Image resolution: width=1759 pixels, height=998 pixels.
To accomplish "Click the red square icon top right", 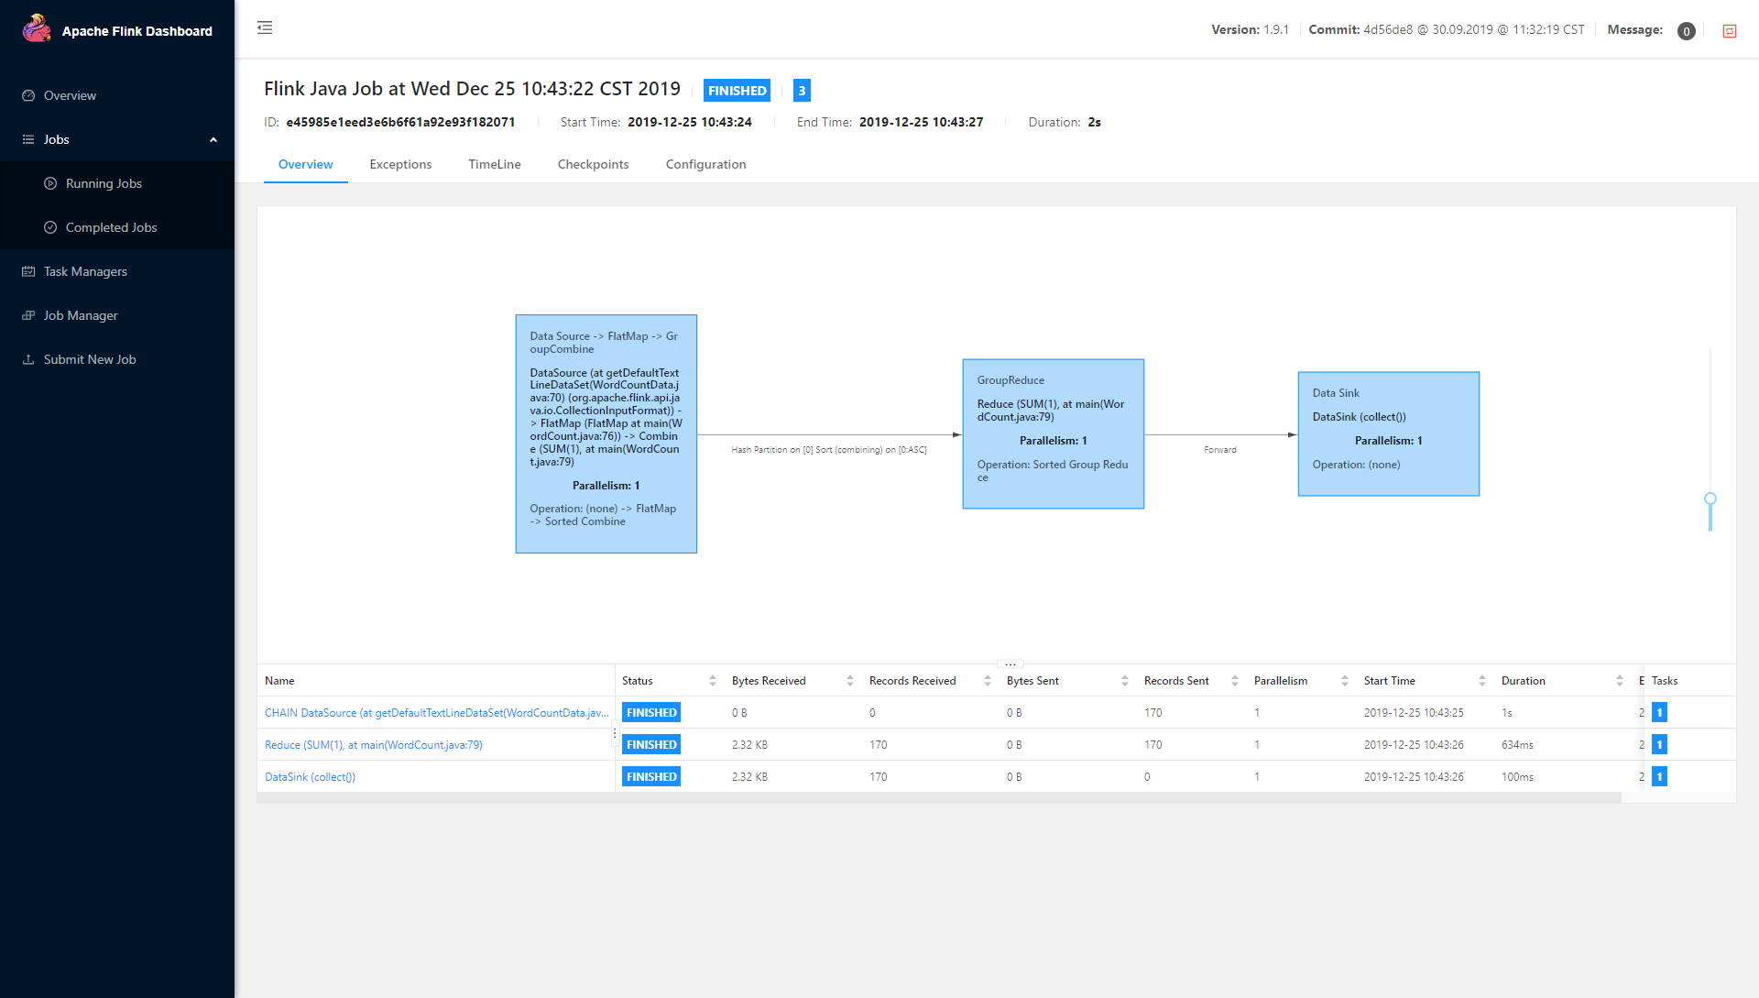I will tap(1730, 31).
